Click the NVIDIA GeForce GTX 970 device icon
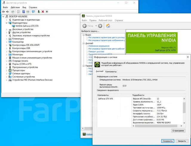Image resolution: width=191 pixels, height=146 pixels. coord(13,26)
